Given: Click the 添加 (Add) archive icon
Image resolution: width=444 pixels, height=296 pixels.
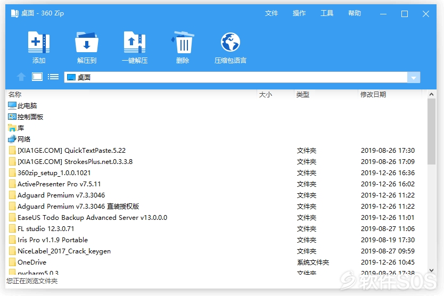Looking at the screenshot, I should pyautogui.click(x=39, y=43).
